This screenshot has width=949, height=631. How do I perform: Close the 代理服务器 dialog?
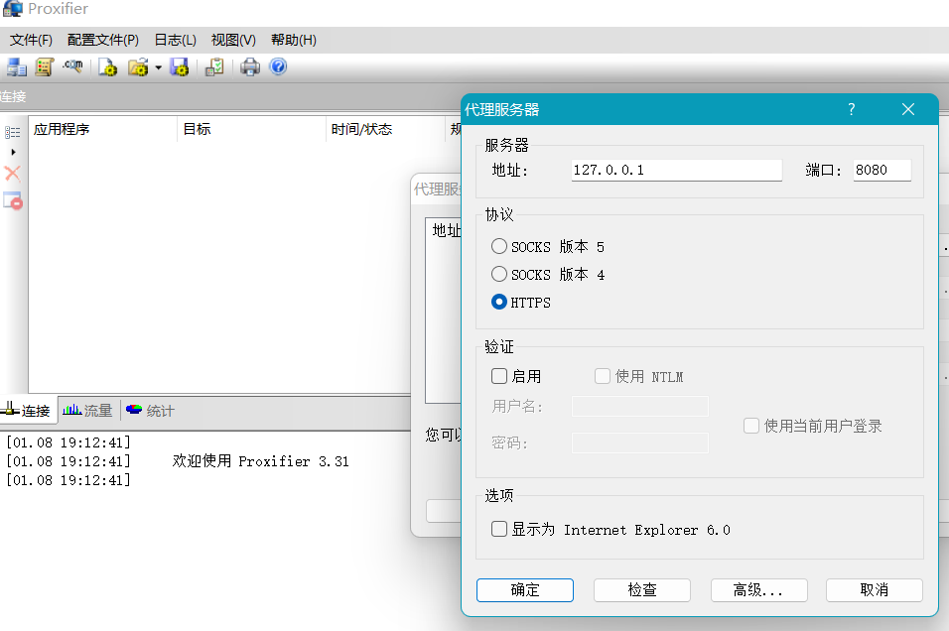908,109
